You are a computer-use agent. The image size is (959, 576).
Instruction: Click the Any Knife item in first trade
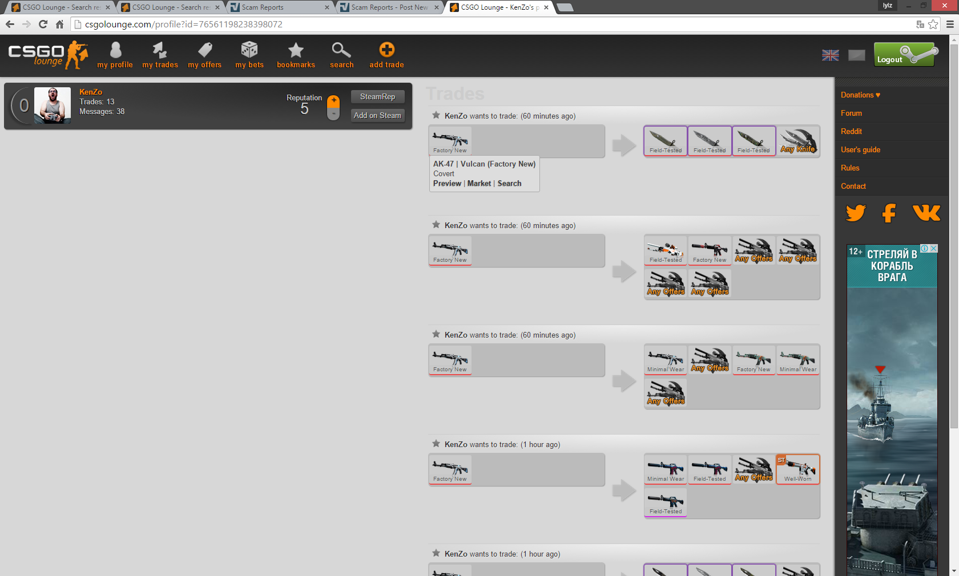[798, 141]
